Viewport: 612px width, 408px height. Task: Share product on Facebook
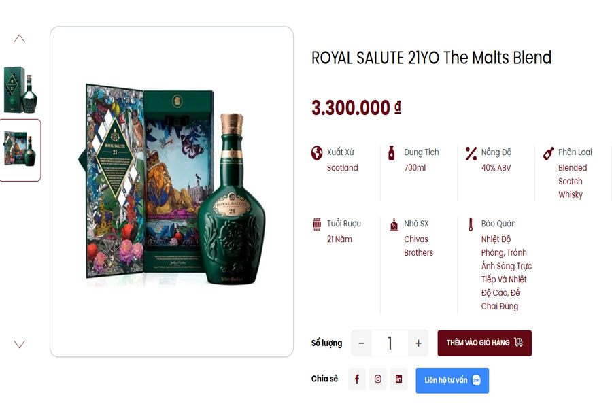pyautogui.click(x=357, y=379)
